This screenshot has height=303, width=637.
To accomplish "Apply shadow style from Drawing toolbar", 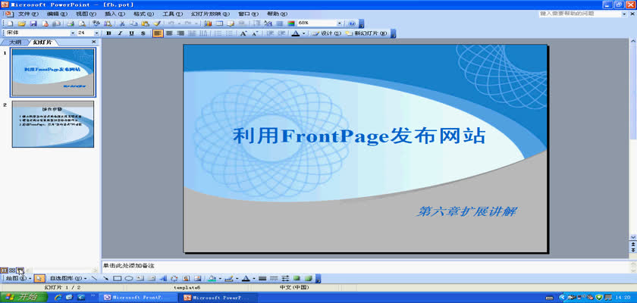I will 297,279.
